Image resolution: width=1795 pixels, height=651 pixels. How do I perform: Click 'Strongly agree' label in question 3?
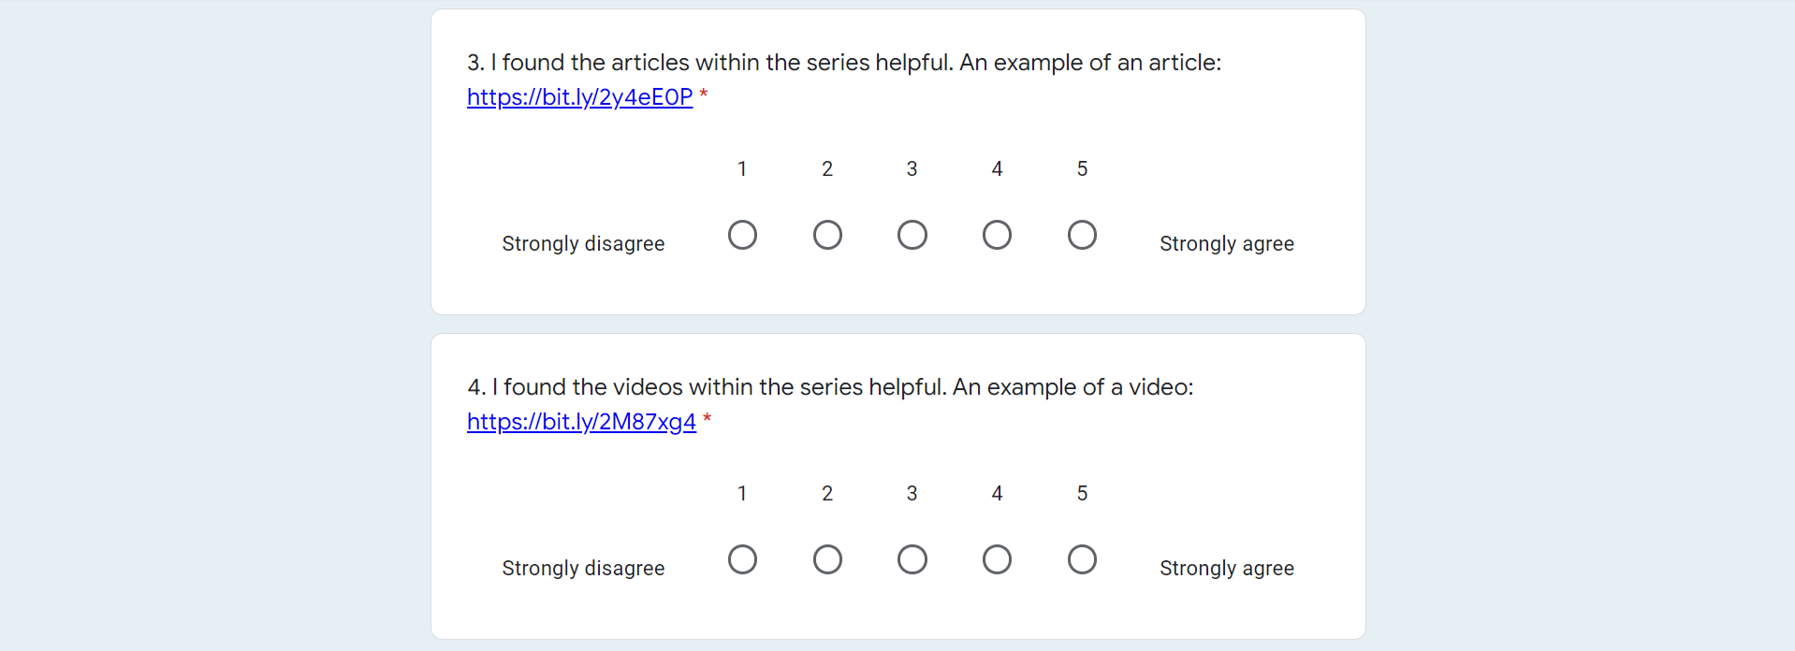click(1227, 243)
